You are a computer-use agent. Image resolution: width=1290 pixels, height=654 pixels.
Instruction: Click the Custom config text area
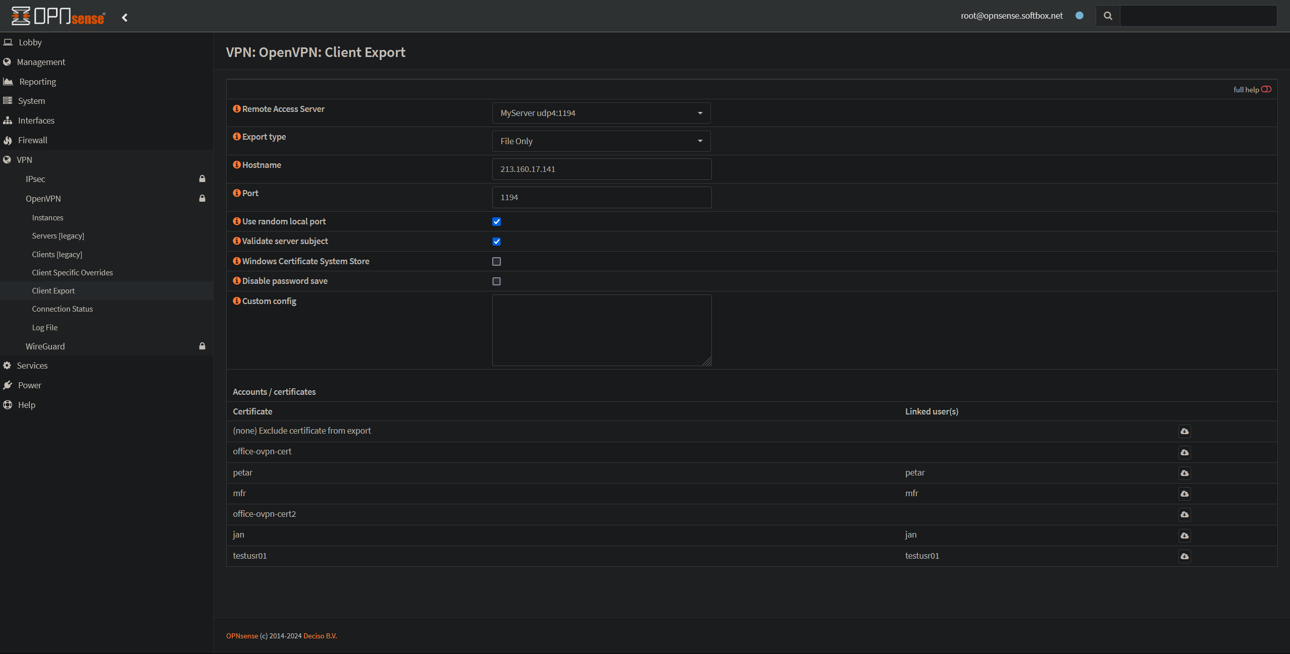click(x=601, y=330)
